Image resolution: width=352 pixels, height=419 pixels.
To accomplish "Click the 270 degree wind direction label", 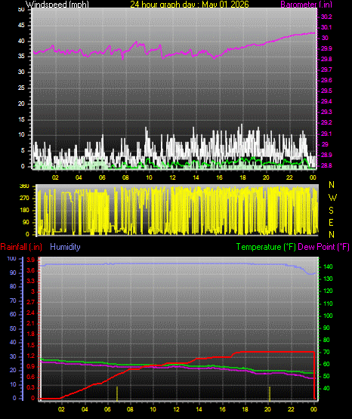I will tap(24, 199).
